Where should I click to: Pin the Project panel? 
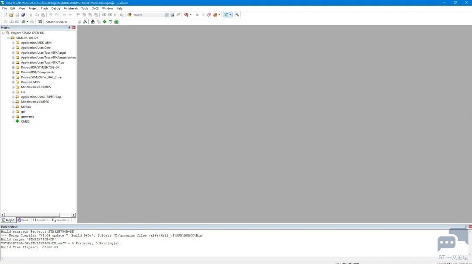69,27
